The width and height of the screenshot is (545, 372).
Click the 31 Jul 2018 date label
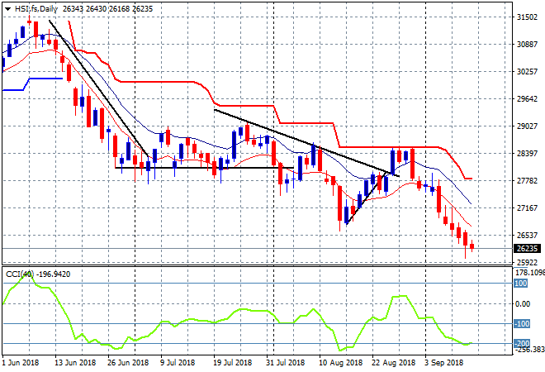pyautogui.click(x=285, y=363)
